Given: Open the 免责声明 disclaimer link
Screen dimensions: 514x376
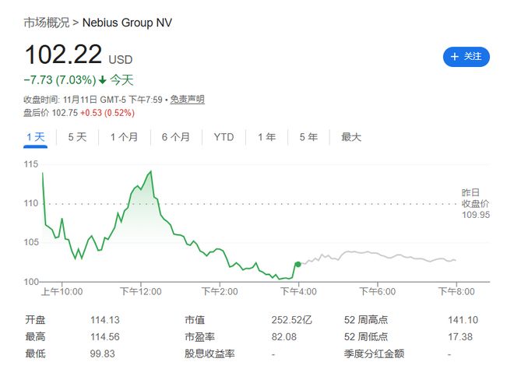Looking at the screenshot, I should coord(188,99).
